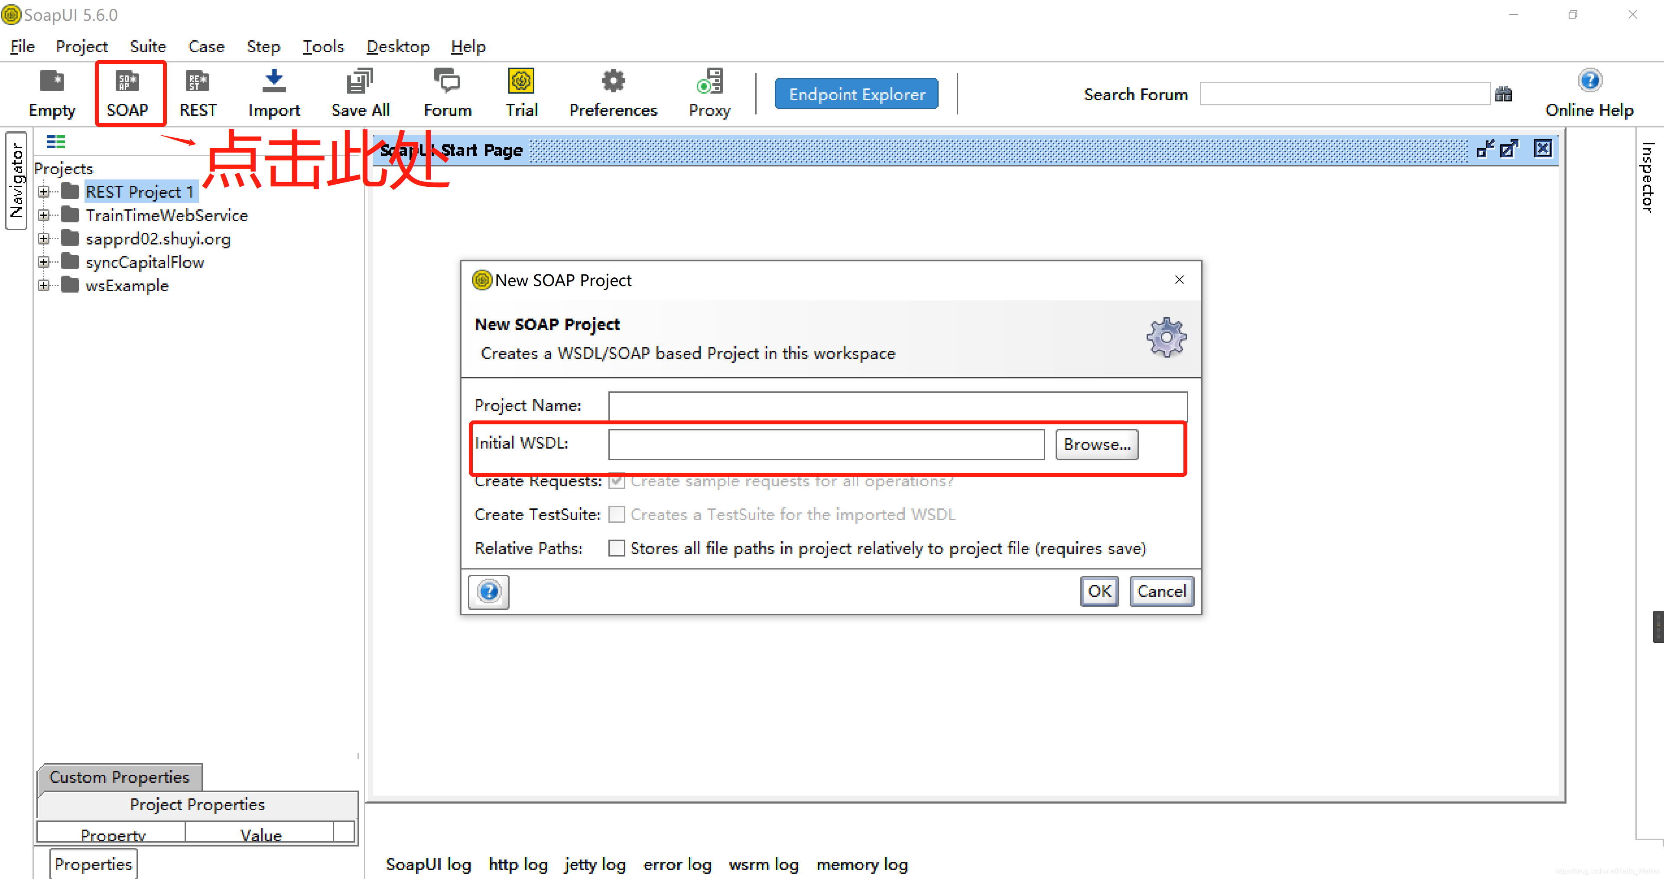
Task: Open the File menu
Action: tap(22, 46)
